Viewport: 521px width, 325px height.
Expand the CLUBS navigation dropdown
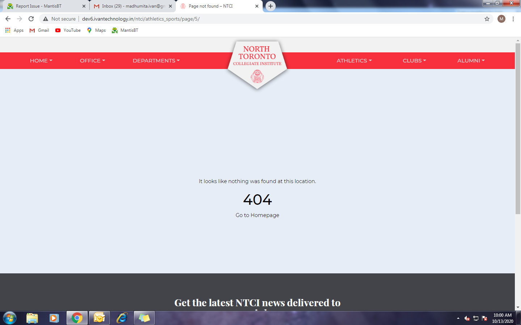pyautogui.click(x=414, y=61)
